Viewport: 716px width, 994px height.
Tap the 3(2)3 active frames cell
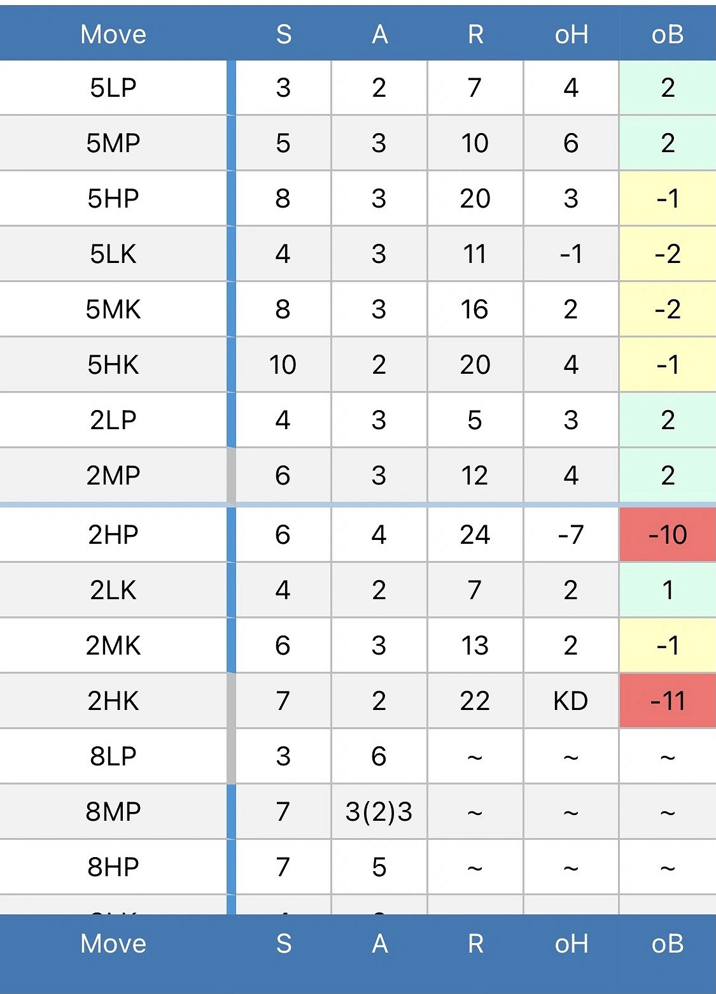point(379,812)
